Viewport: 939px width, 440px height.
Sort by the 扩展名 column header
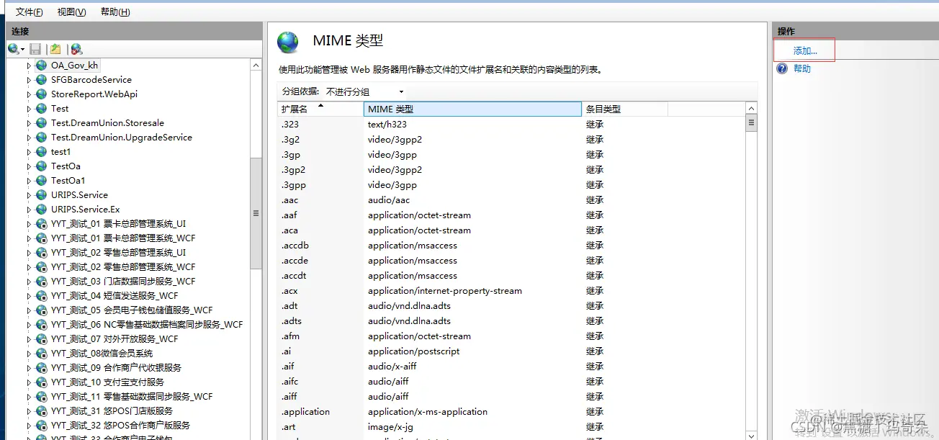320,109
